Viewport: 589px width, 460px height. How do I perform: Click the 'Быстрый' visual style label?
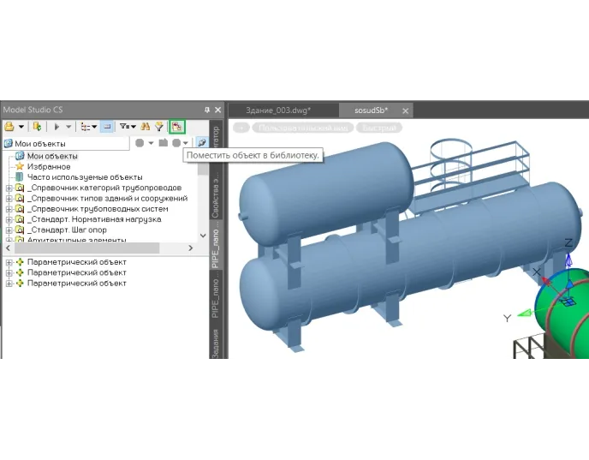click(378, 128)
